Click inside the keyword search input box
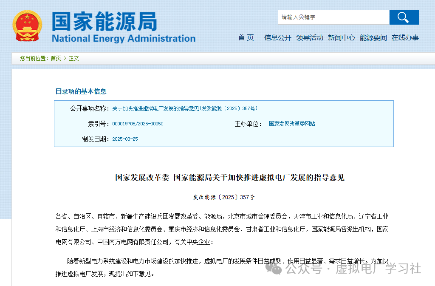The image size is (435, 286). [x=333, y=17]
